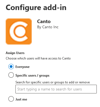
Task: Click the empty circle beside Specific users / groups
Action: 11,75
